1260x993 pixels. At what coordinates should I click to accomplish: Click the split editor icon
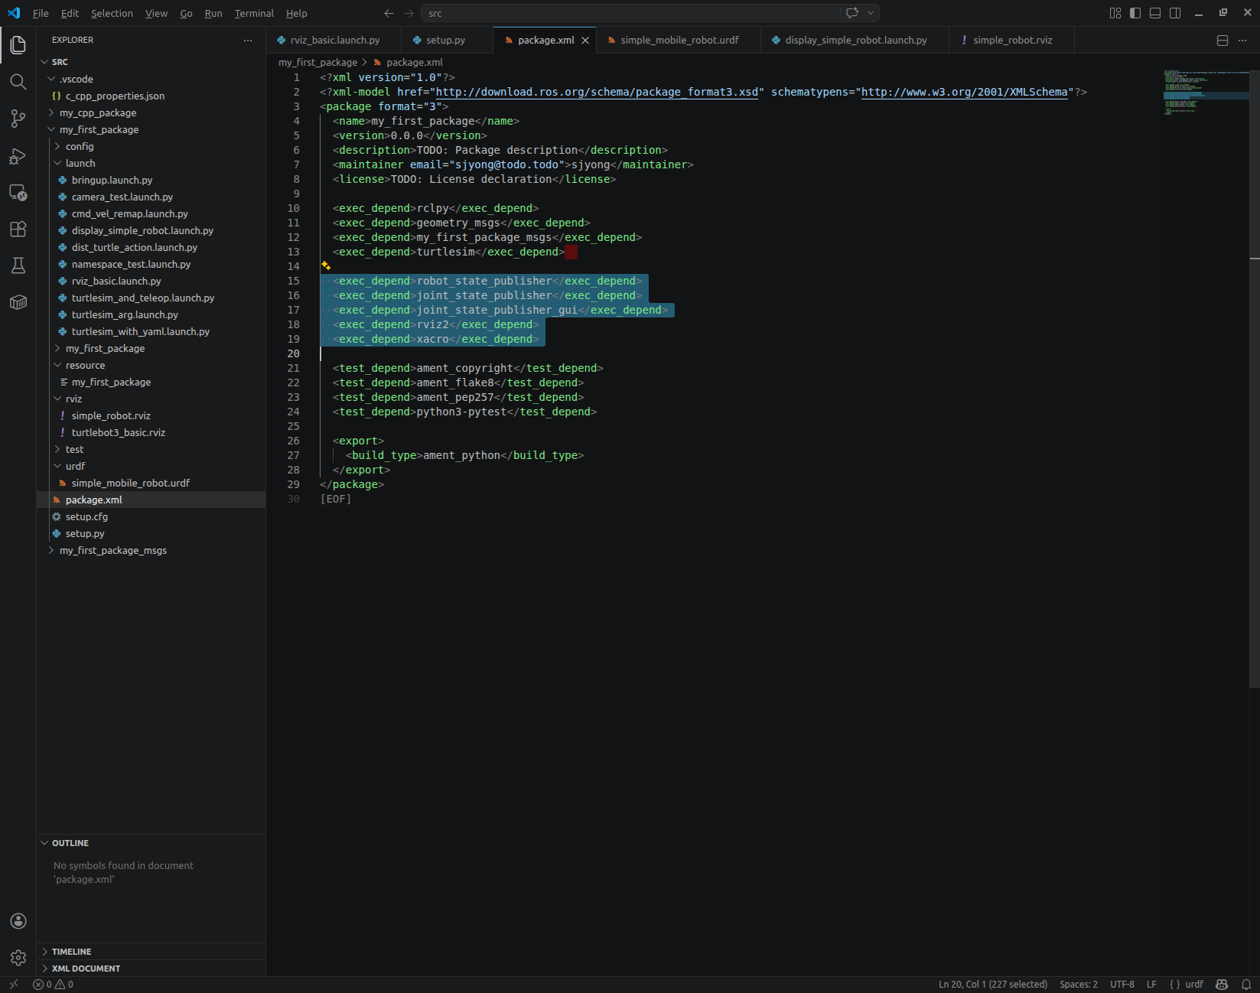coord(1223,41)
